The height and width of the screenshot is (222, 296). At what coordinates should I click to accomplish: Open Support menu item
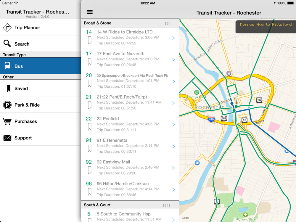[40, 138]
